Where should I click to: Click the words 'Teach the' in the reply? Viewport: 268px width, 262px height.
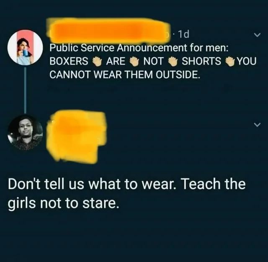[x=213, y=184]
